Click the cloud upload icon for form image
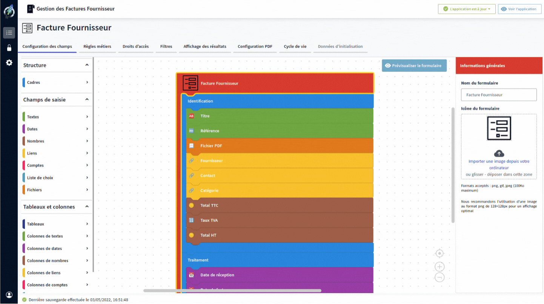544x304 pixels. [499, 154]
